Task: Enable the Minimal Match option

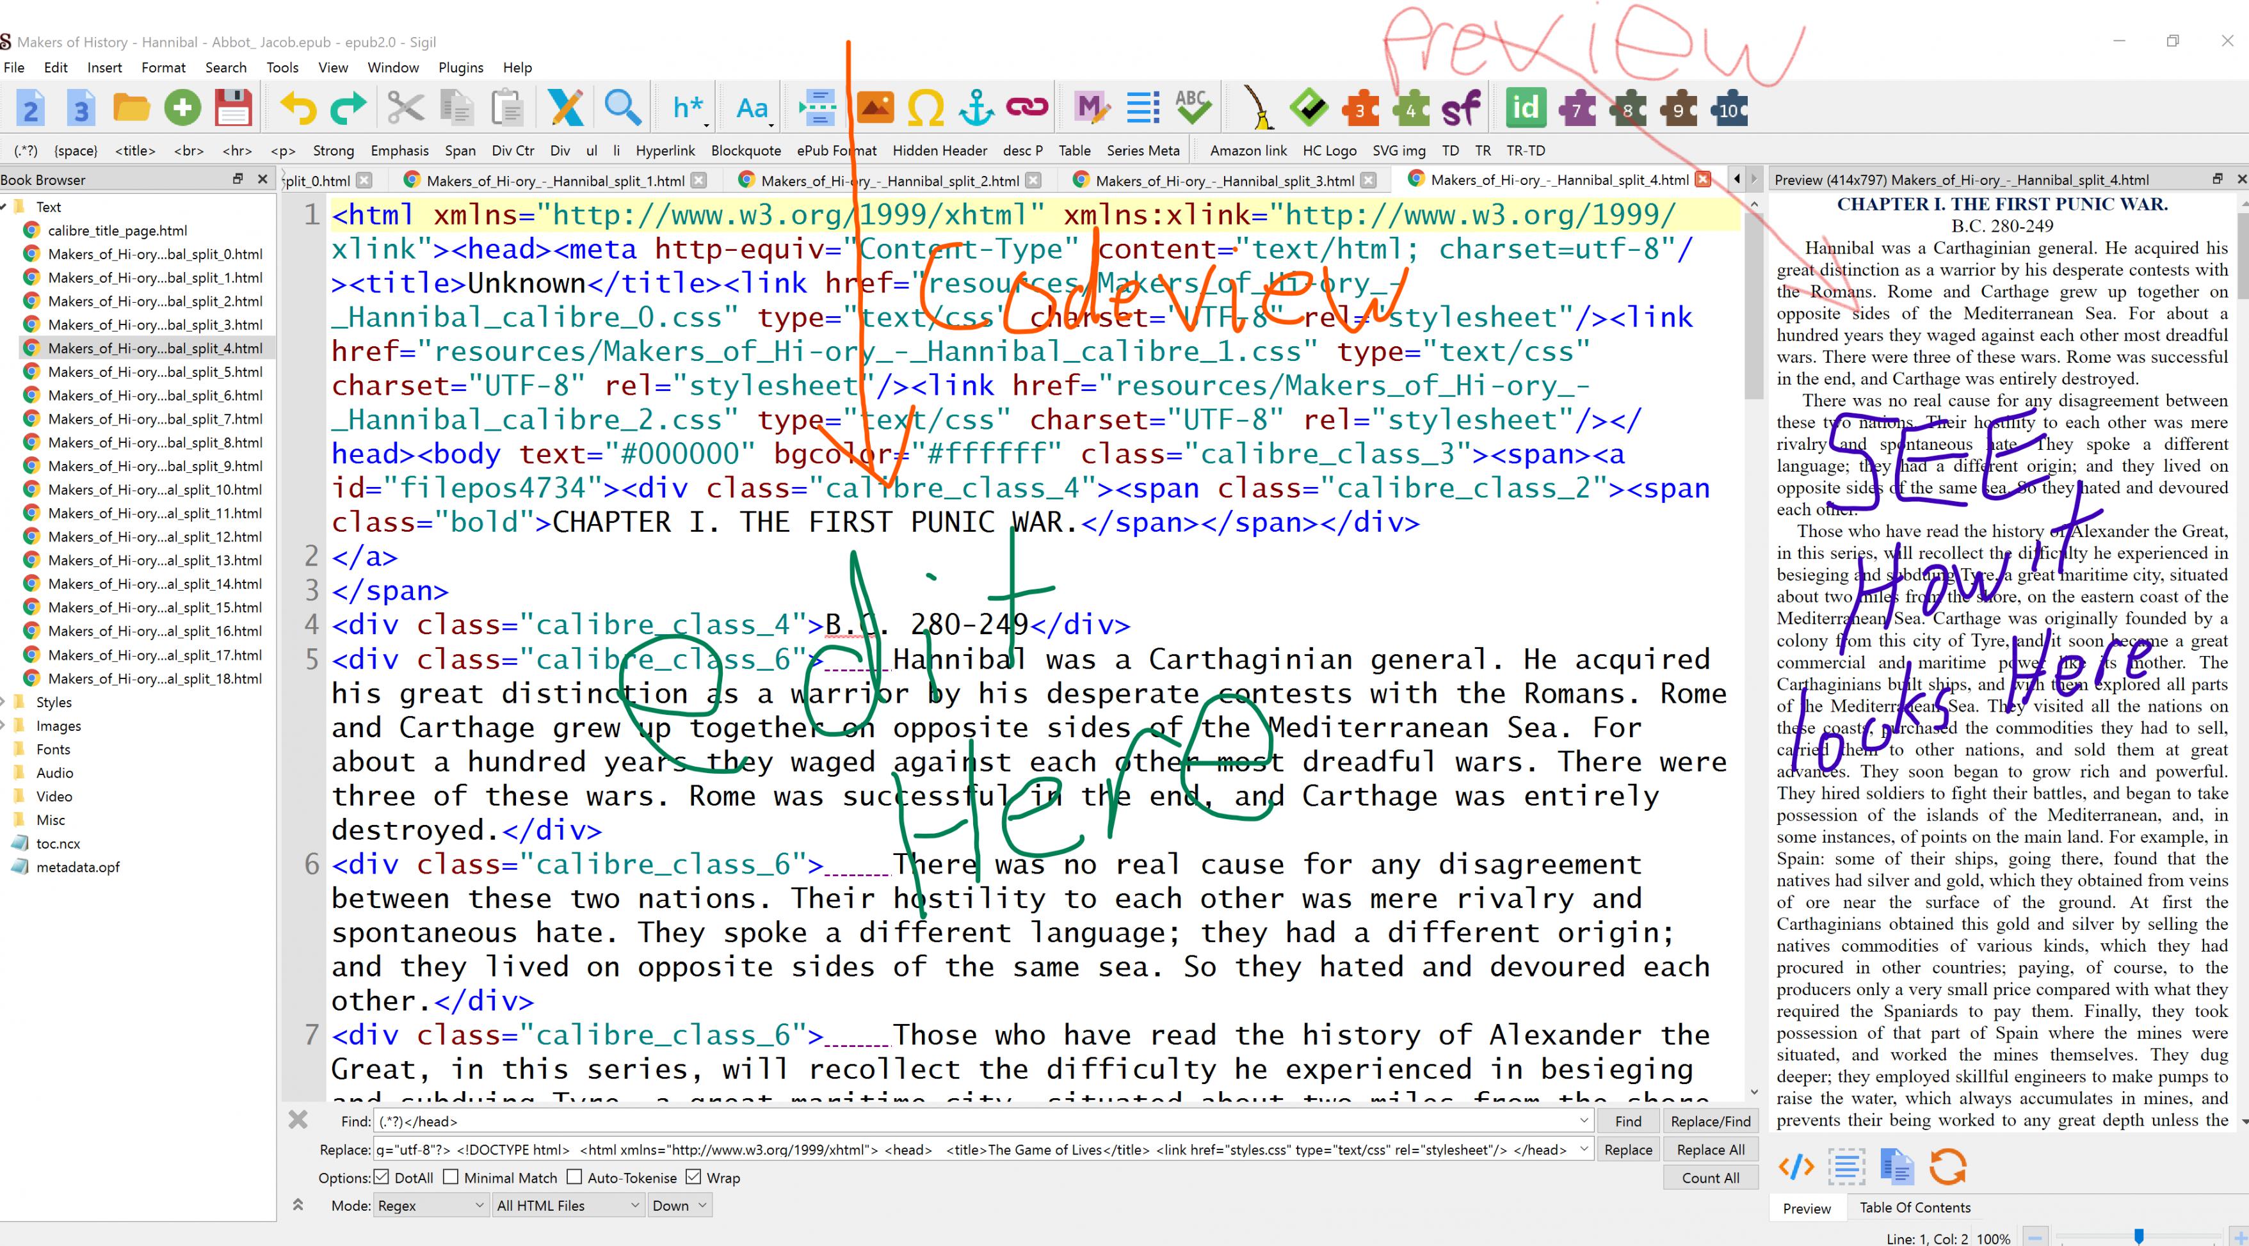Action: click(451, 1177)
